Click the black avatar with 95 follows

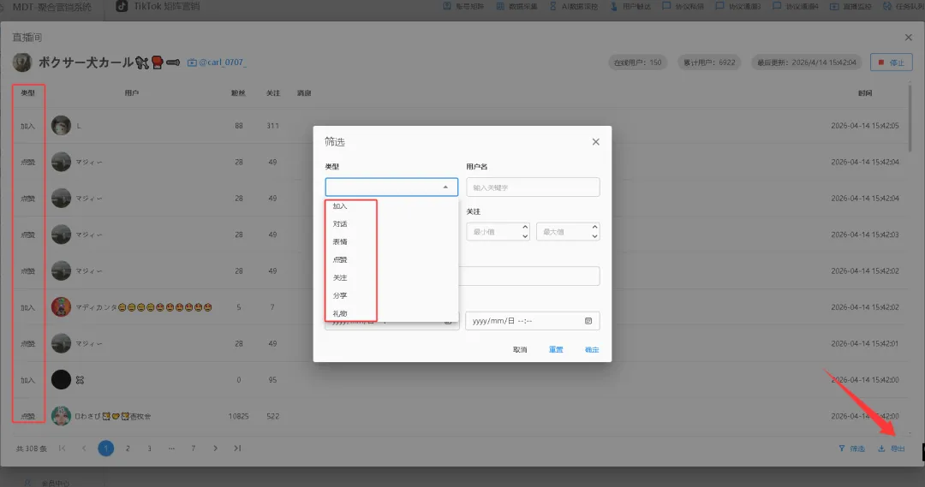pyautogui.click(x=61, y=380)
